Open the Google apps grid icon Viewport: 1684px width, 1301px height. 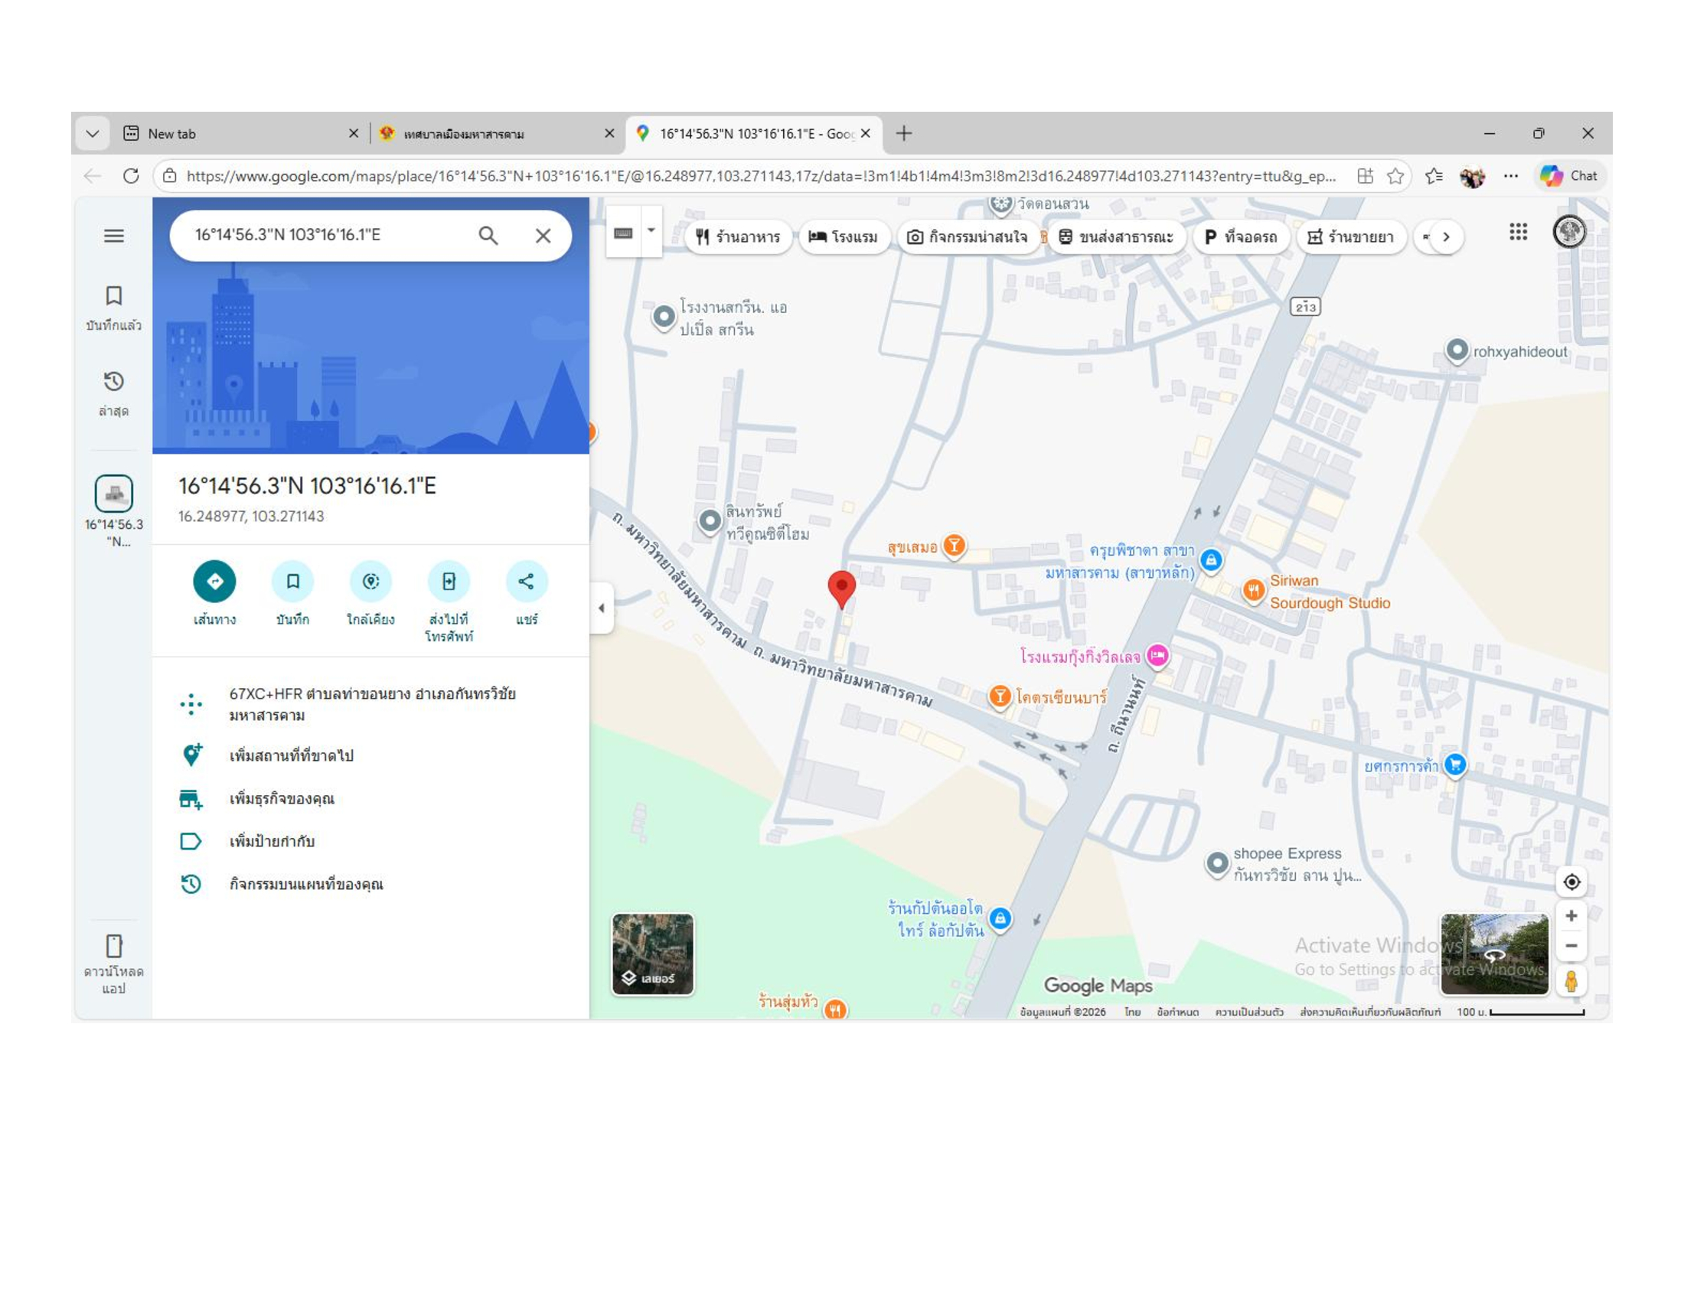click(x=1517, y=232)
